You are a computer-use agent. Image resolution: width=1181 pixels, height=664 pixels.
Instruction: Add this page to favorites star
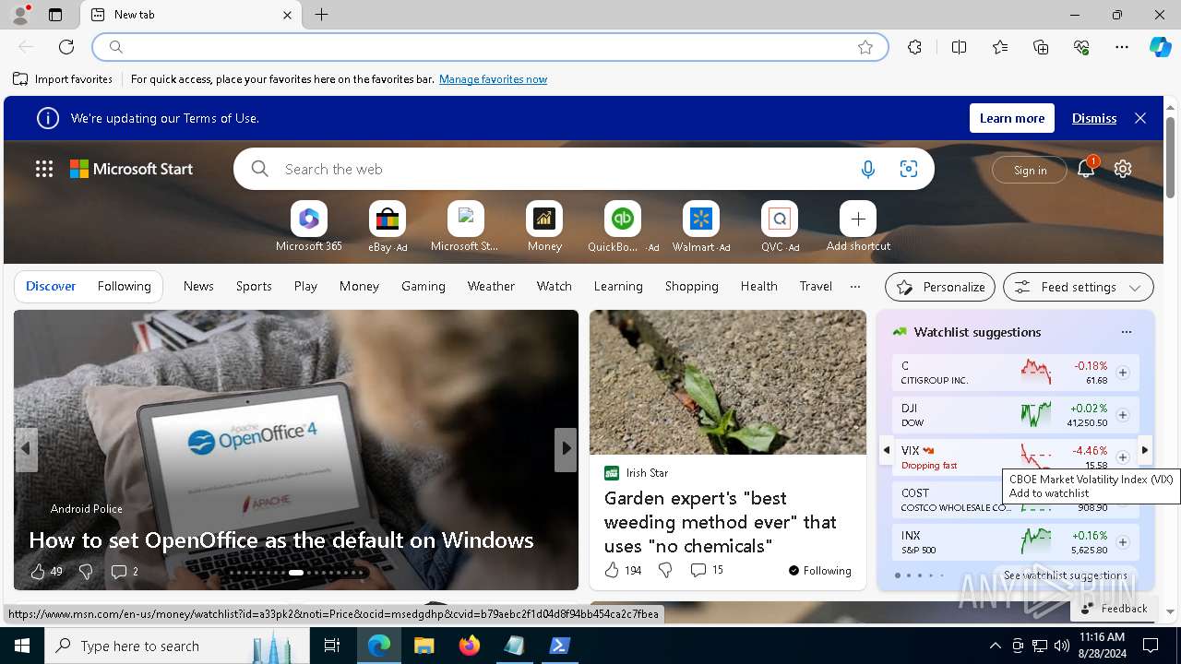tap(865, 47)
